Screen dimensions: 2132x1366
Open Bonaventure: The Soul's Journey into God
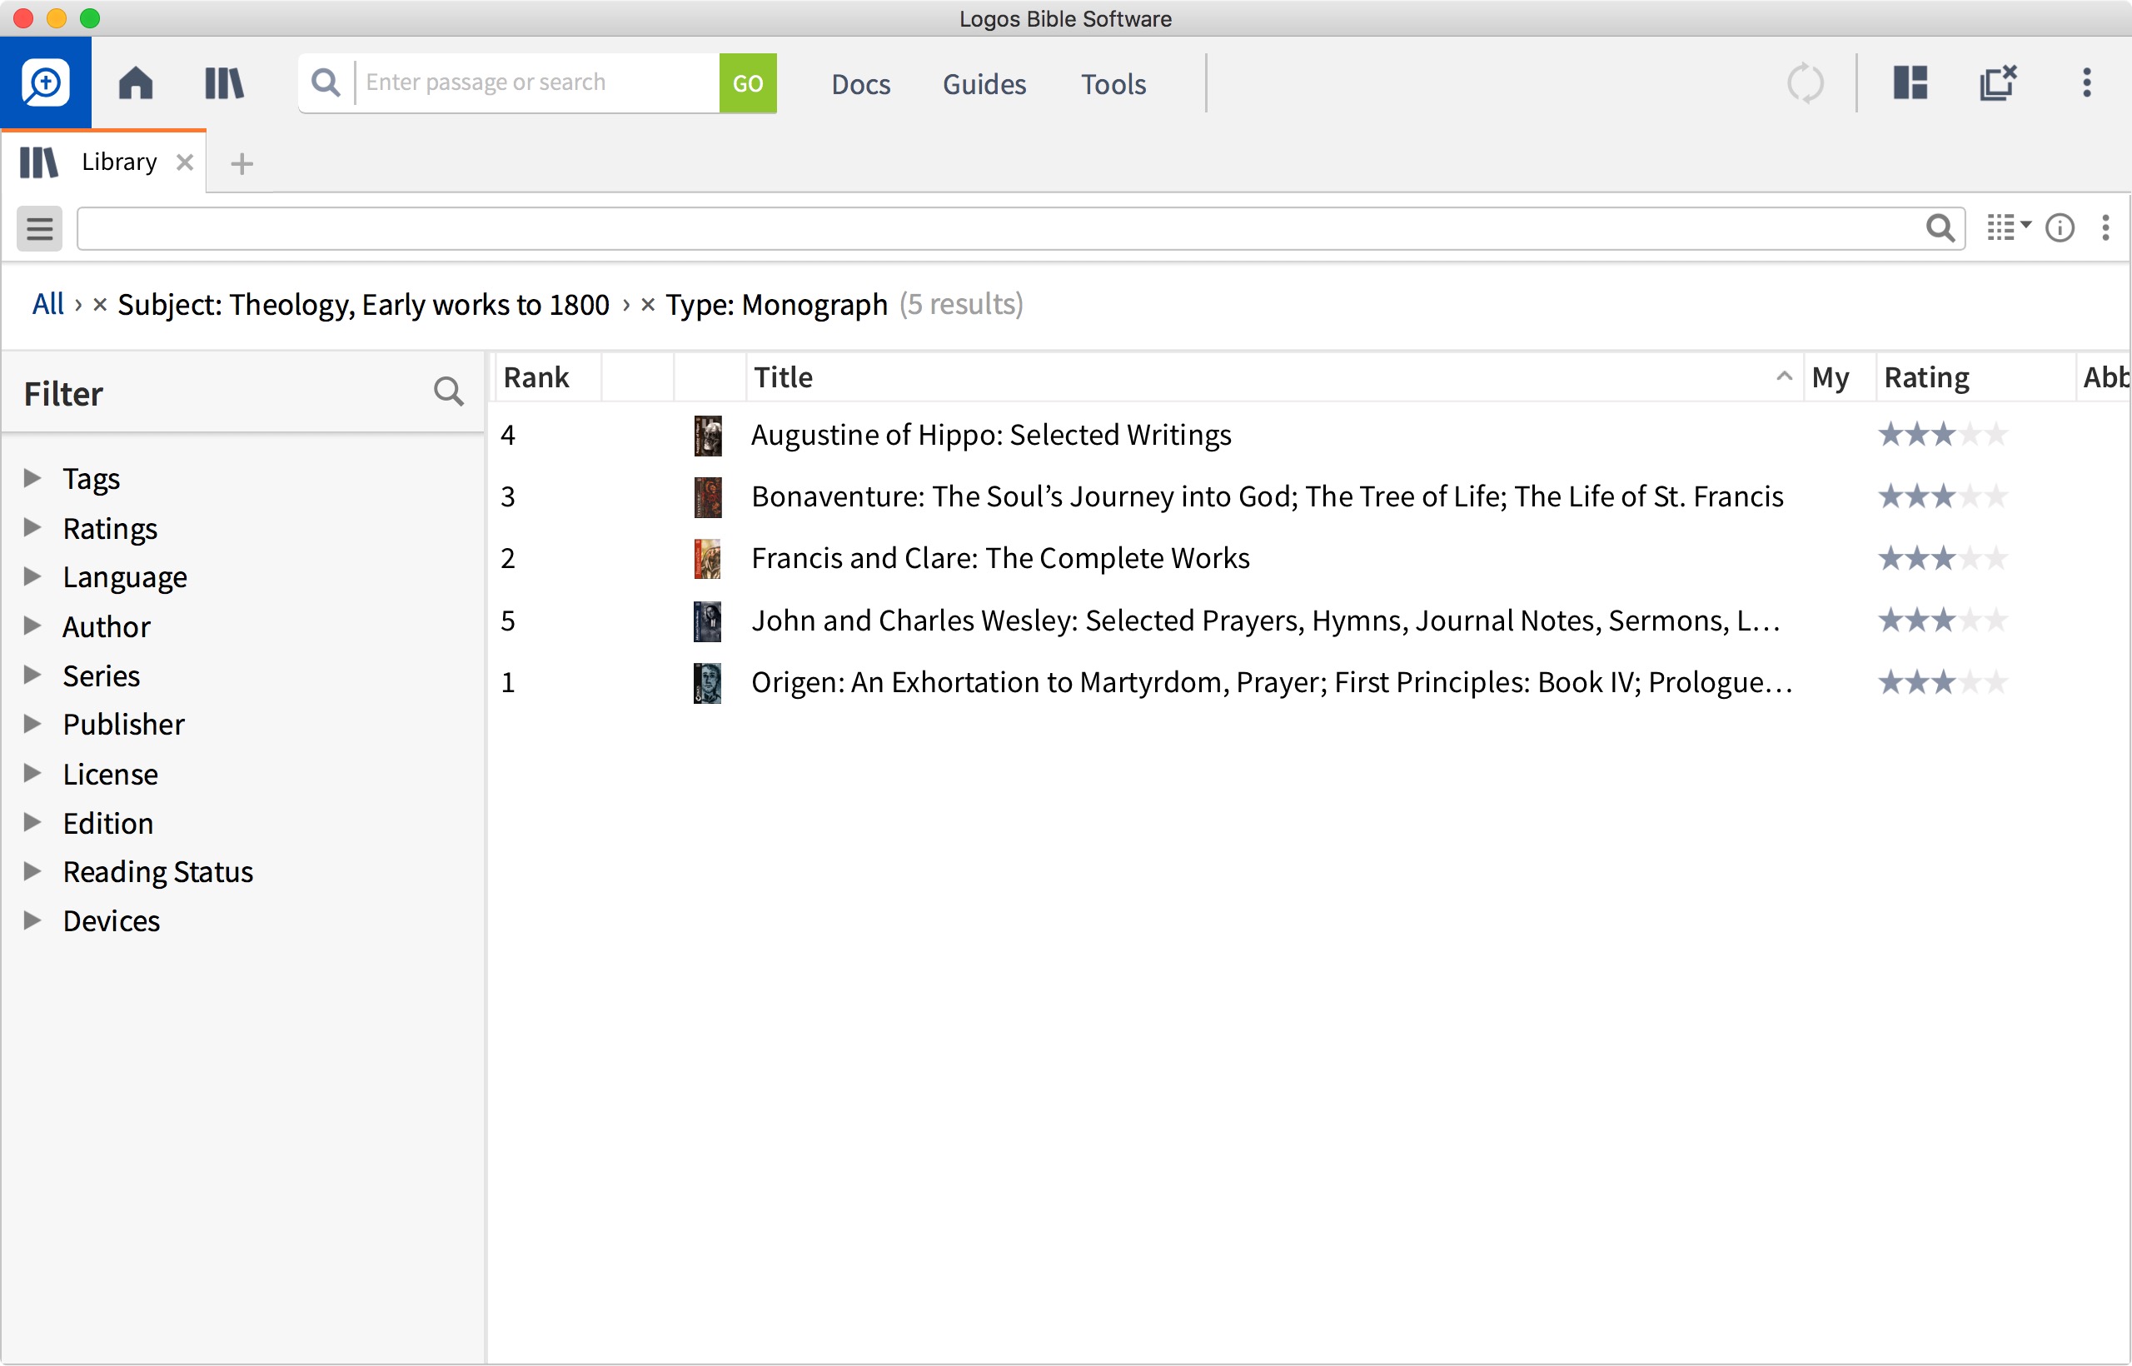(1268, 496)
